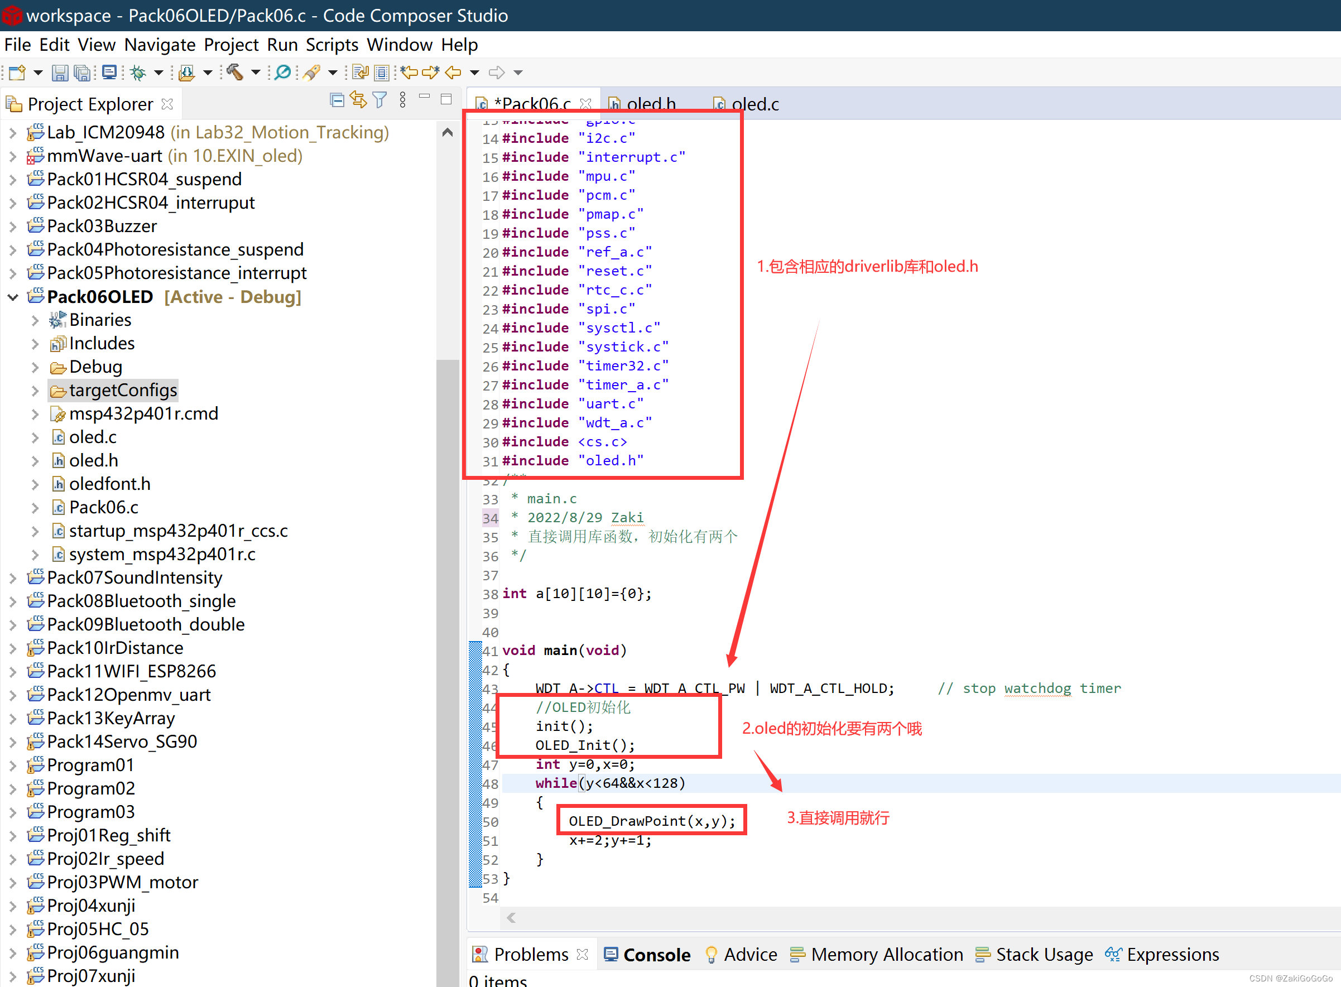1341x987 pixels.
Task: Switch to the Memory Allocation tab
Action: [886, 955]
